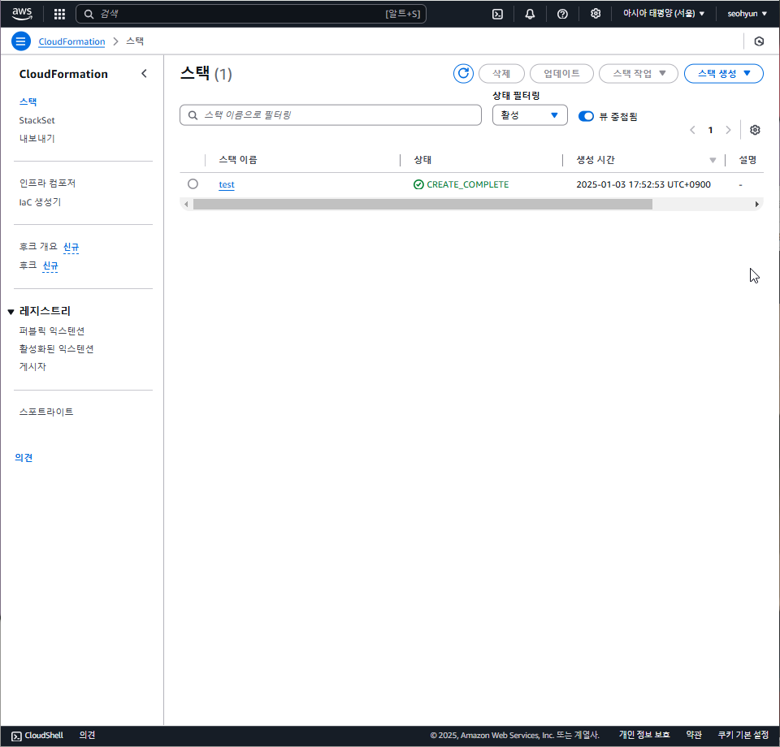Select the test stack radio button
This screenshot has height=747, width=780.
pyautogui.click(x=193, y=184)
